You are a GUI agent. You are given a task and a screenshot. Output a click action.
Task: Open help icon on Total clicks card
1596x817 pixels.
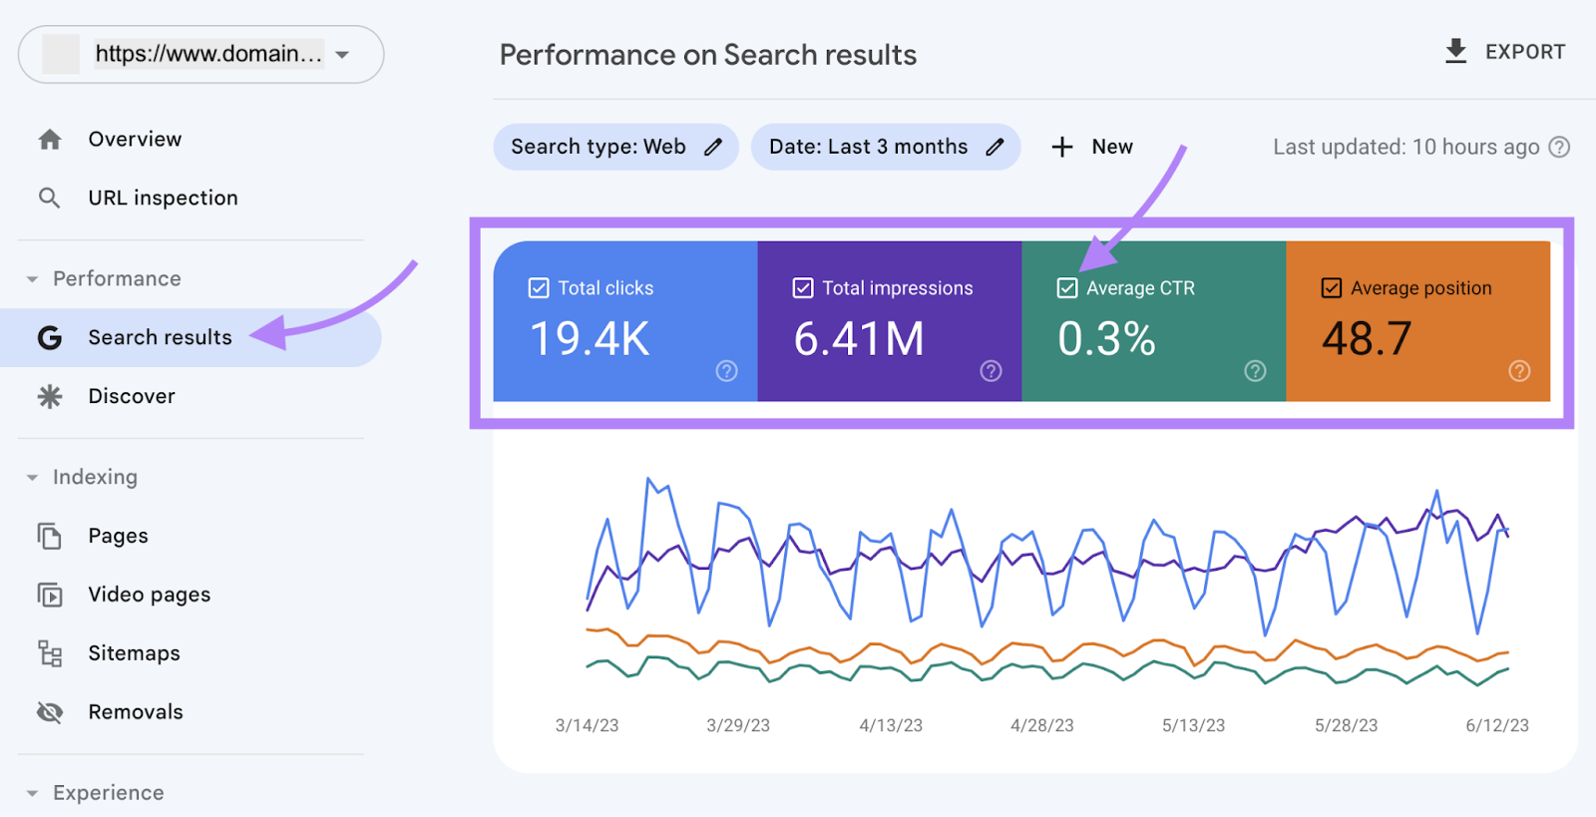pos(726,371)
